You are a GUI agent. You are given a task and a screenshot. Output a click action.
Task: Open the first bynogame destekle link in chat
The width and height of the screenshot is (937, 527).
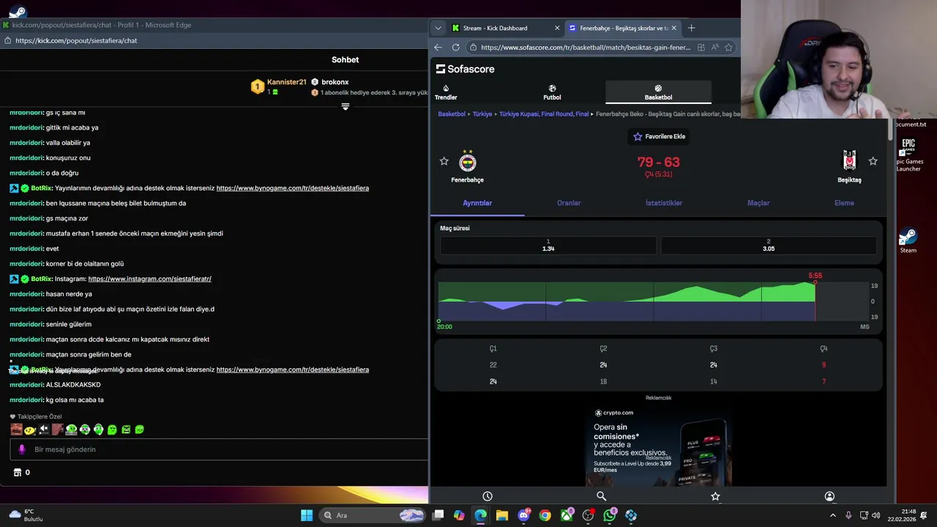pyautogui.click(x=293, y=188)
